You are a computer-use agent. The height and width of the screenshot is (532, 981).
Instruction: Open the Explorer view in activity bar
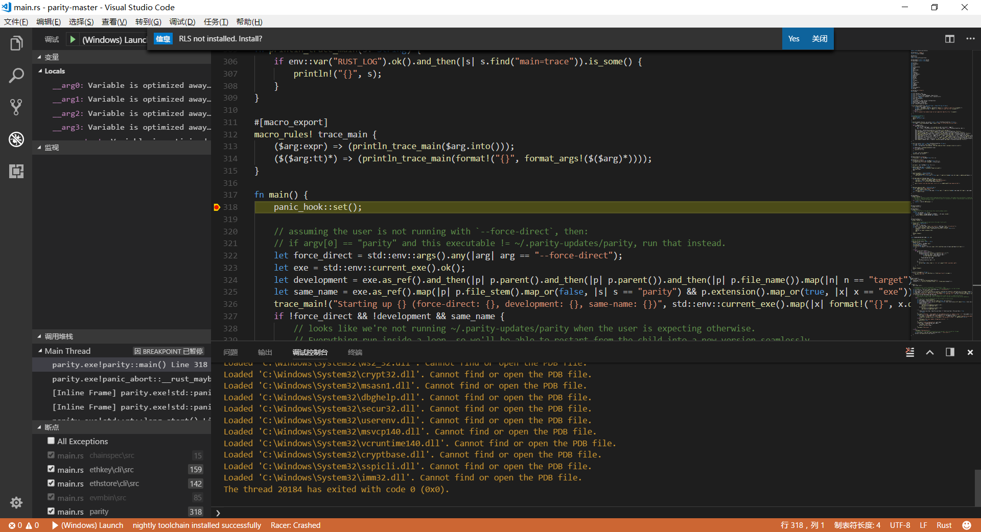click(x=16, y=43)
